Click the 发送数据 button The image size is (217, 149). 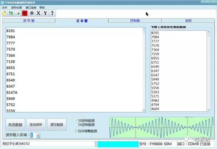tap(15, 125)
